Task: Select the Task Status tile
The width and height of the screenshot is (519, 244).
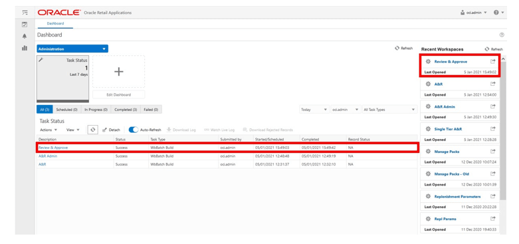Action: [x=62, y=79]
